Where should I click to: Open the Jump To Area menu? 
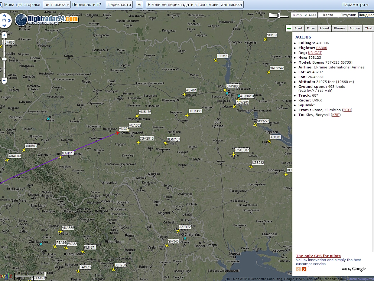tap(304, 15)
